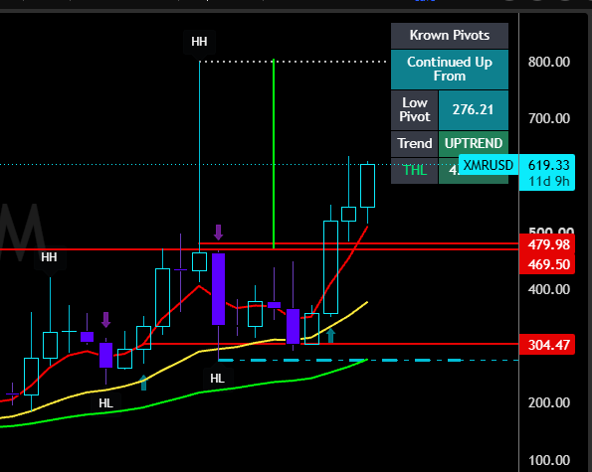
Task: Click the red 469.50 price label
Action: 546,264
